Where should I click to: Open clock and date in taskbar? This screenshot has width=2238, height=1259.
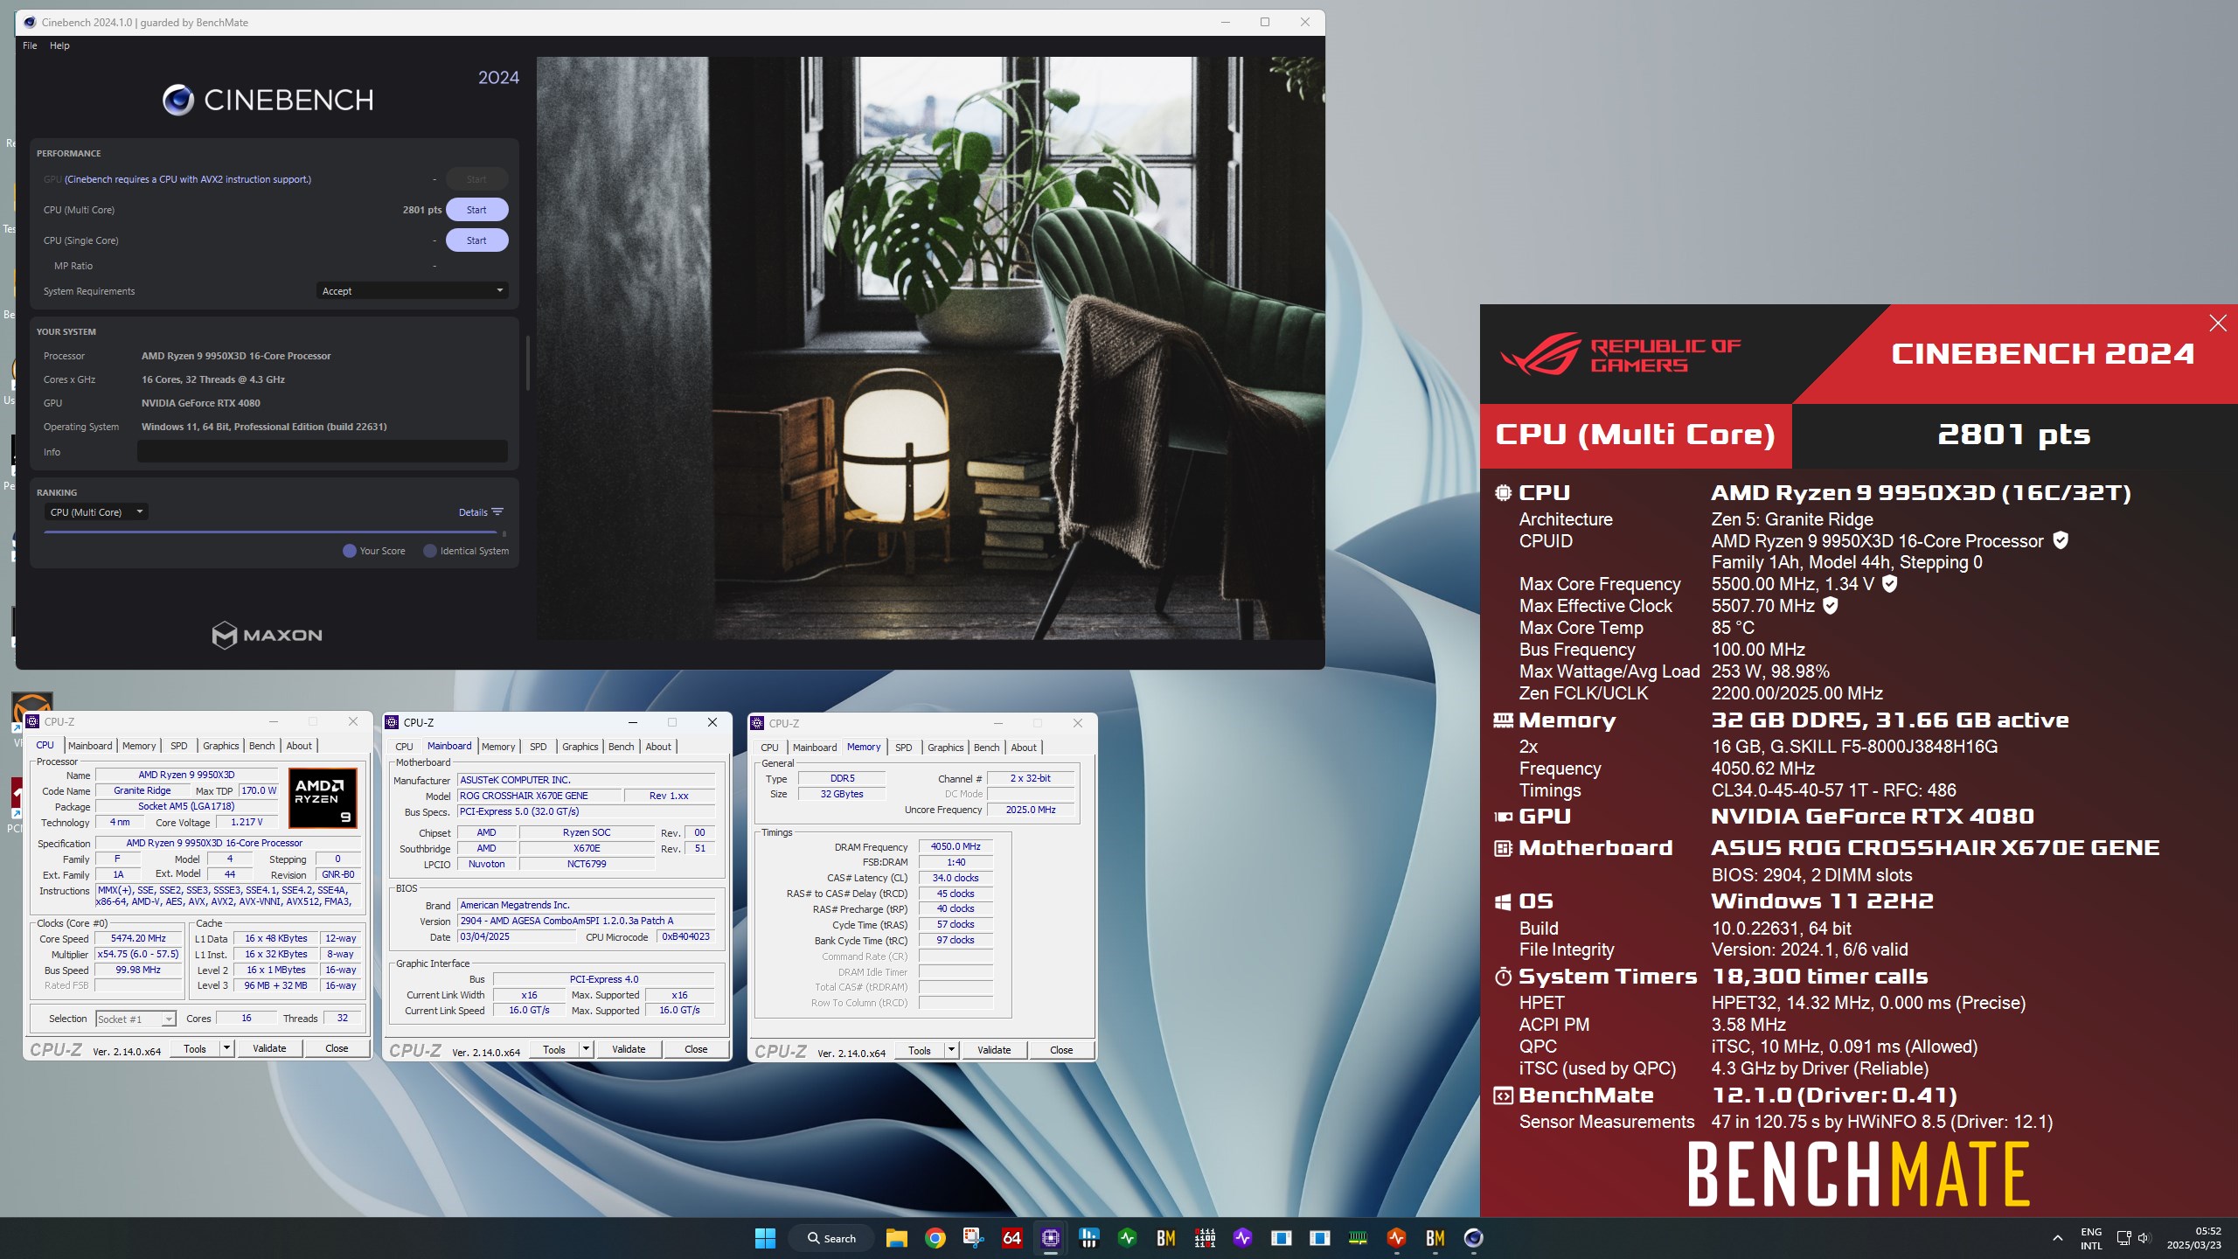click(2193, 1238)
